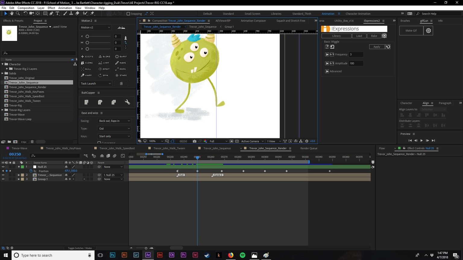Toggle transparency grid in viewer
Image resolution: width=463 pixels, height=260 pixels.
(x=237, y=141)
